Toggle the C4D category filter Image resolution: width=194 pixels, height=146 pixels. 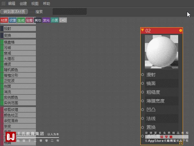(x=63, y=20)
